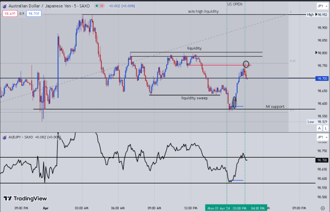The image size is (330, 212).
Task: Click the blue +0.002 change in main title
Action: (122, 6)
